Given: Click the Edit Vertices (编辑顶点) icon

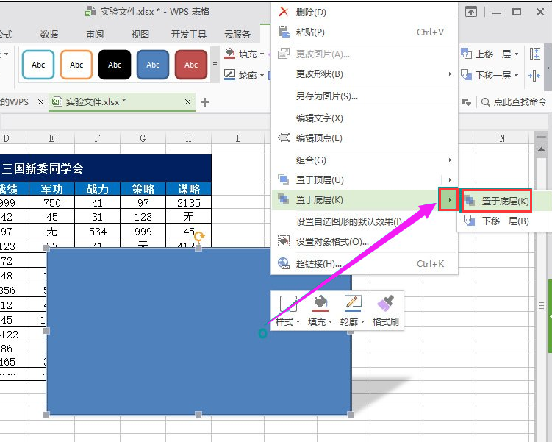Looking at the screenshot, I should 284,138.
